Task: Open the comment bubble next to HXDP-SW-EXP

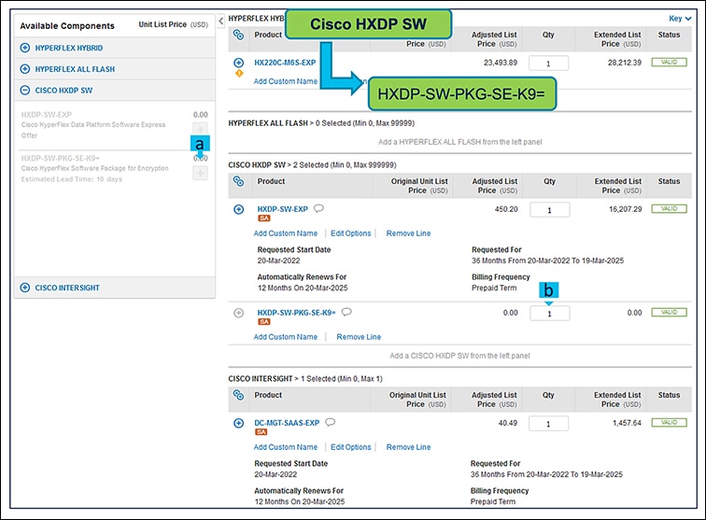Action: tap(318, 208)
